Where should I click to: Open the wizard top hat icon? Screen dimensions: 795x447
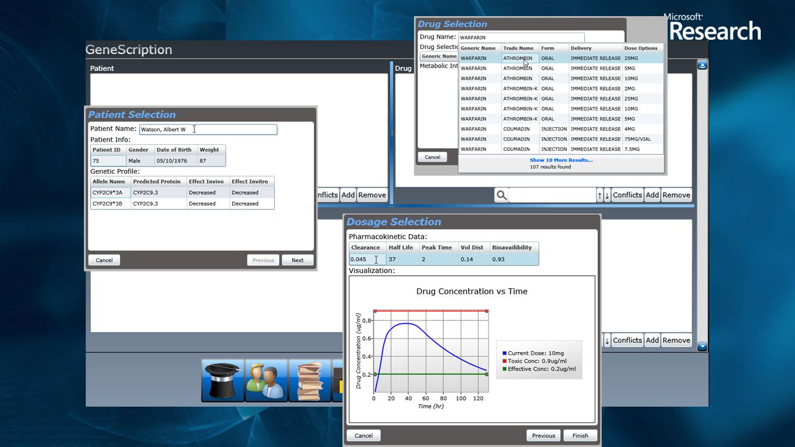click(223, 381)
